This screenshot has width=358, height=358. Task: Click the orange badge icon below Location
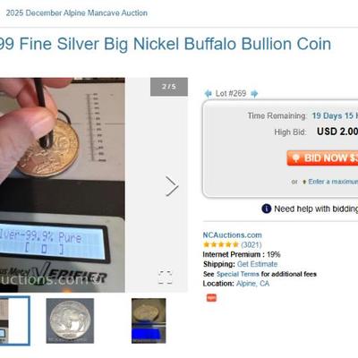pos(211,297)
